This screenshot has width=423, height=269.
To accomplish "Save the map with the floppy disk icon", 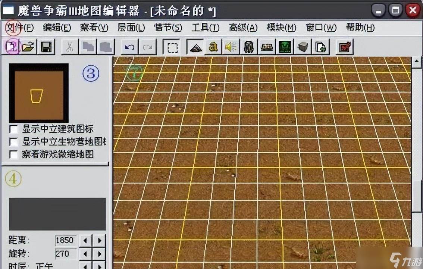I will pos(46,47).
